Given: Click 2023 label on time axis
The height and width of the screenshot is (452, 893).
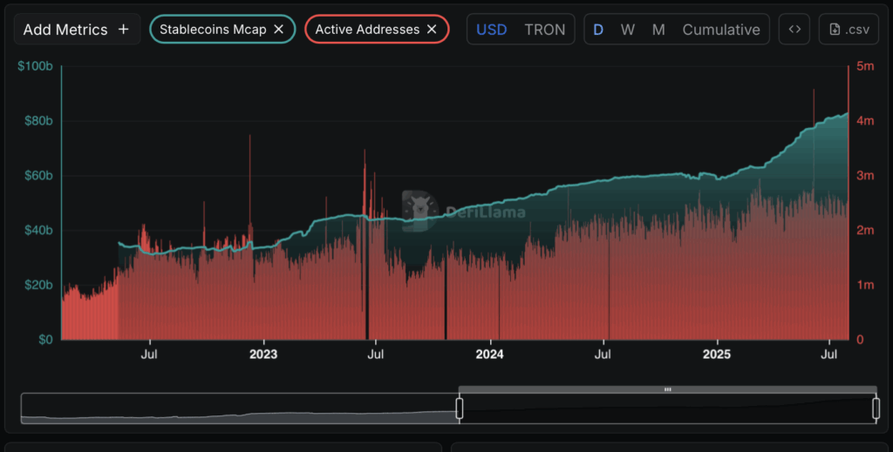Looking at the screenshot, I should [263, 354].
